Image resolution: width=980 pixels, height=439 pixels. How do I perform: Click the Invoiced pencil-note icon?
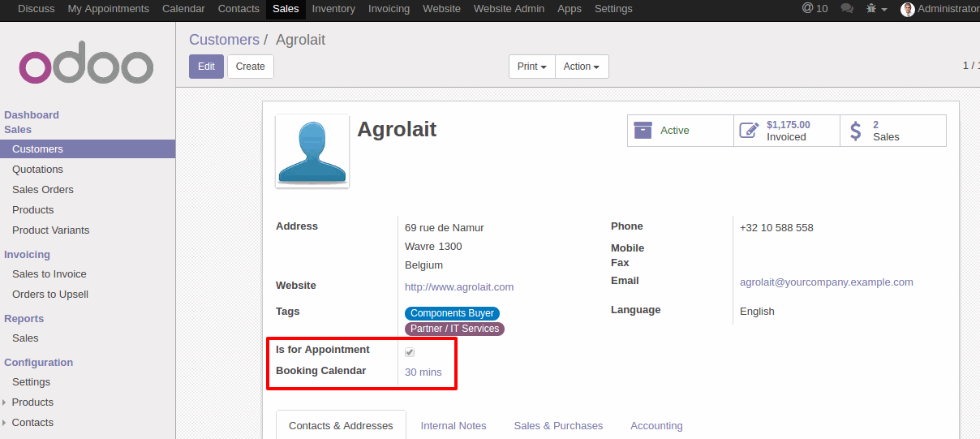click(749, 131)
